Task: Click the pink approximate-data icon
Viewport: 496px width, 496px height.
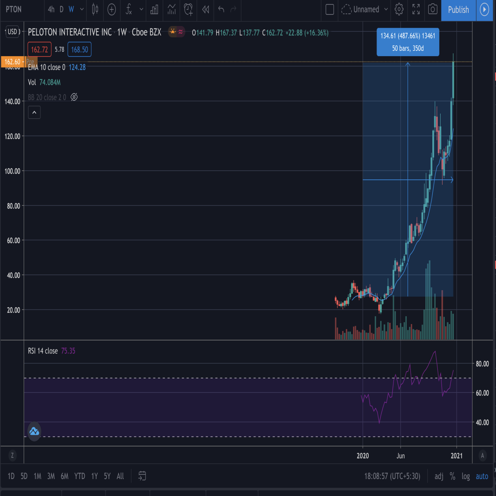Action: [181, 32]
